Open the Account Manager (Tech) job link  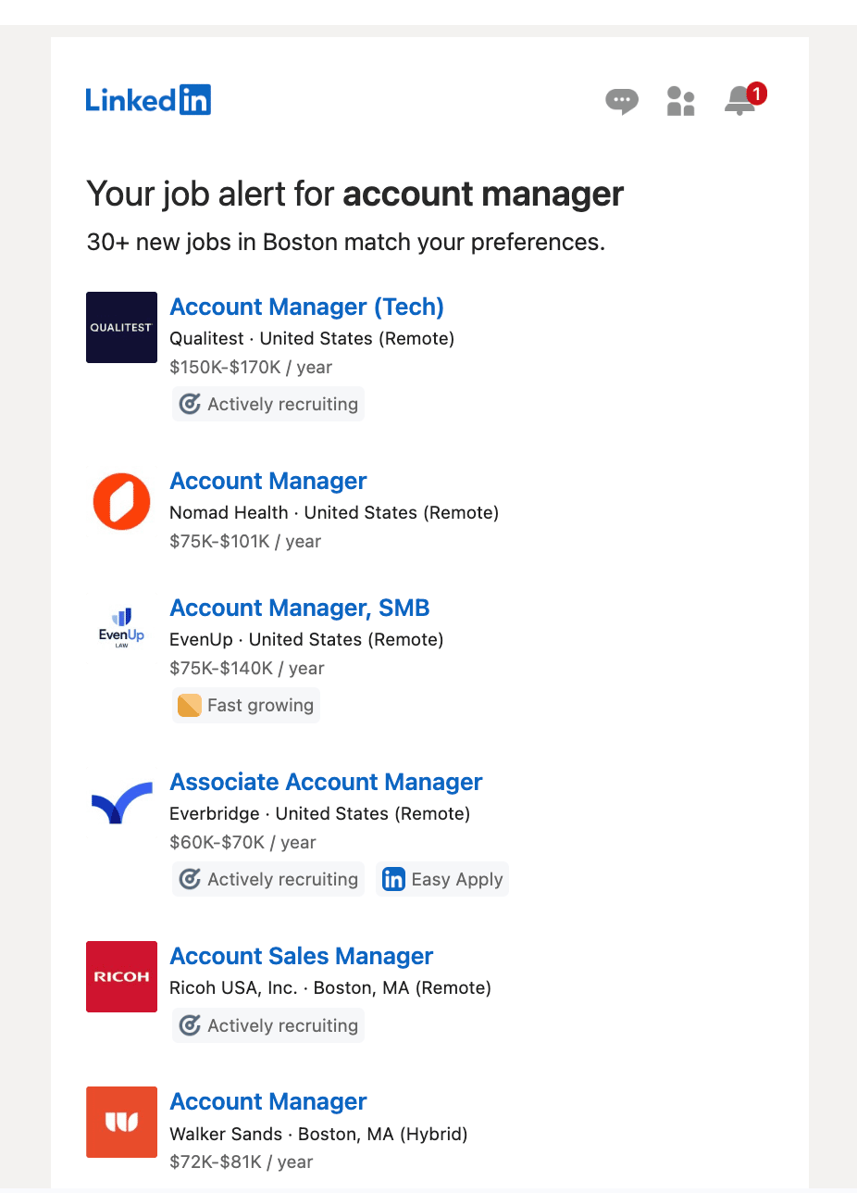pos(306,307)
